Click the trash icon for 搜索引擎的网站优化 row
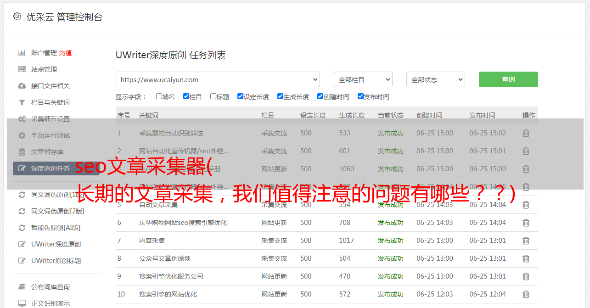The image size is (590, 308). 526,294
